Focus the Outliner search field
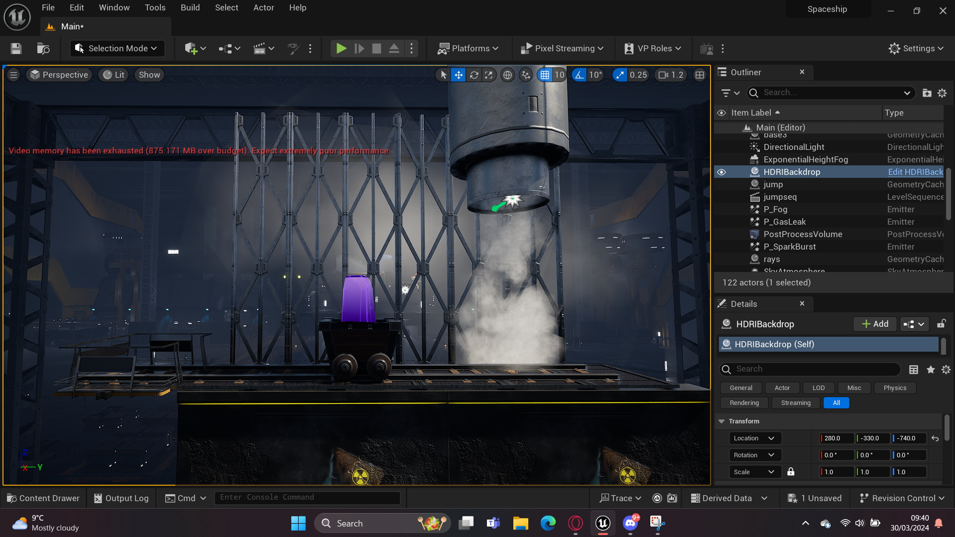This screenshot has height=537, width=955. tap(831, 93)
